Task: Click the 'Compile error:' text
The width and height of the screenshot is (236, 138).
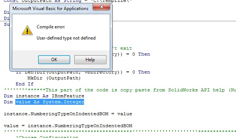Action: [51, 27]
